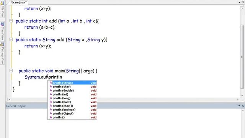Click output panel scrollbar up arrow

coord(243,111)
